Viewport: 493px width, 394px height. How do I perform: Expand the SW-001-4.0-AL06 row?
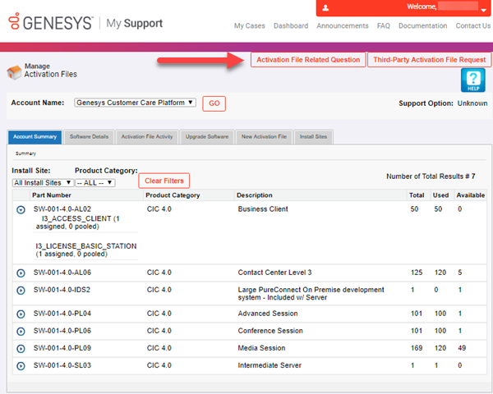point(21,273)
